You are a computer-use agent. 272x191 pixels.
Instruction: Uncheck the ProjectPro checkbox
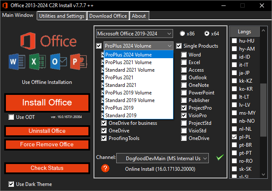click(184, 108)
